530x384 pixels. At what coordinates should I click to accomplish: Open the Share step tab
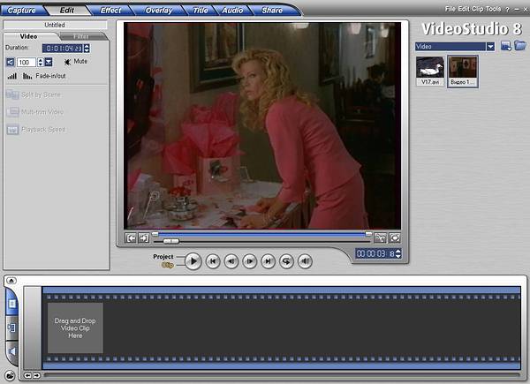pyautogui.click(x=272, y=11)
